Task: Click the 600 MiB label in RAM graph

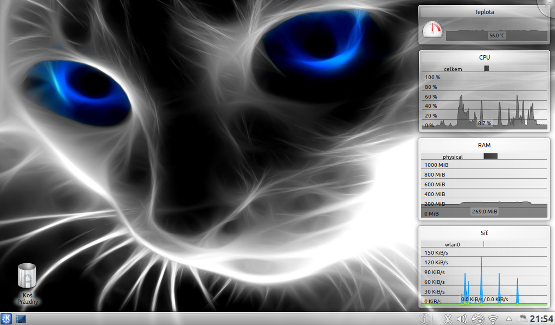Action: [435, 184]
